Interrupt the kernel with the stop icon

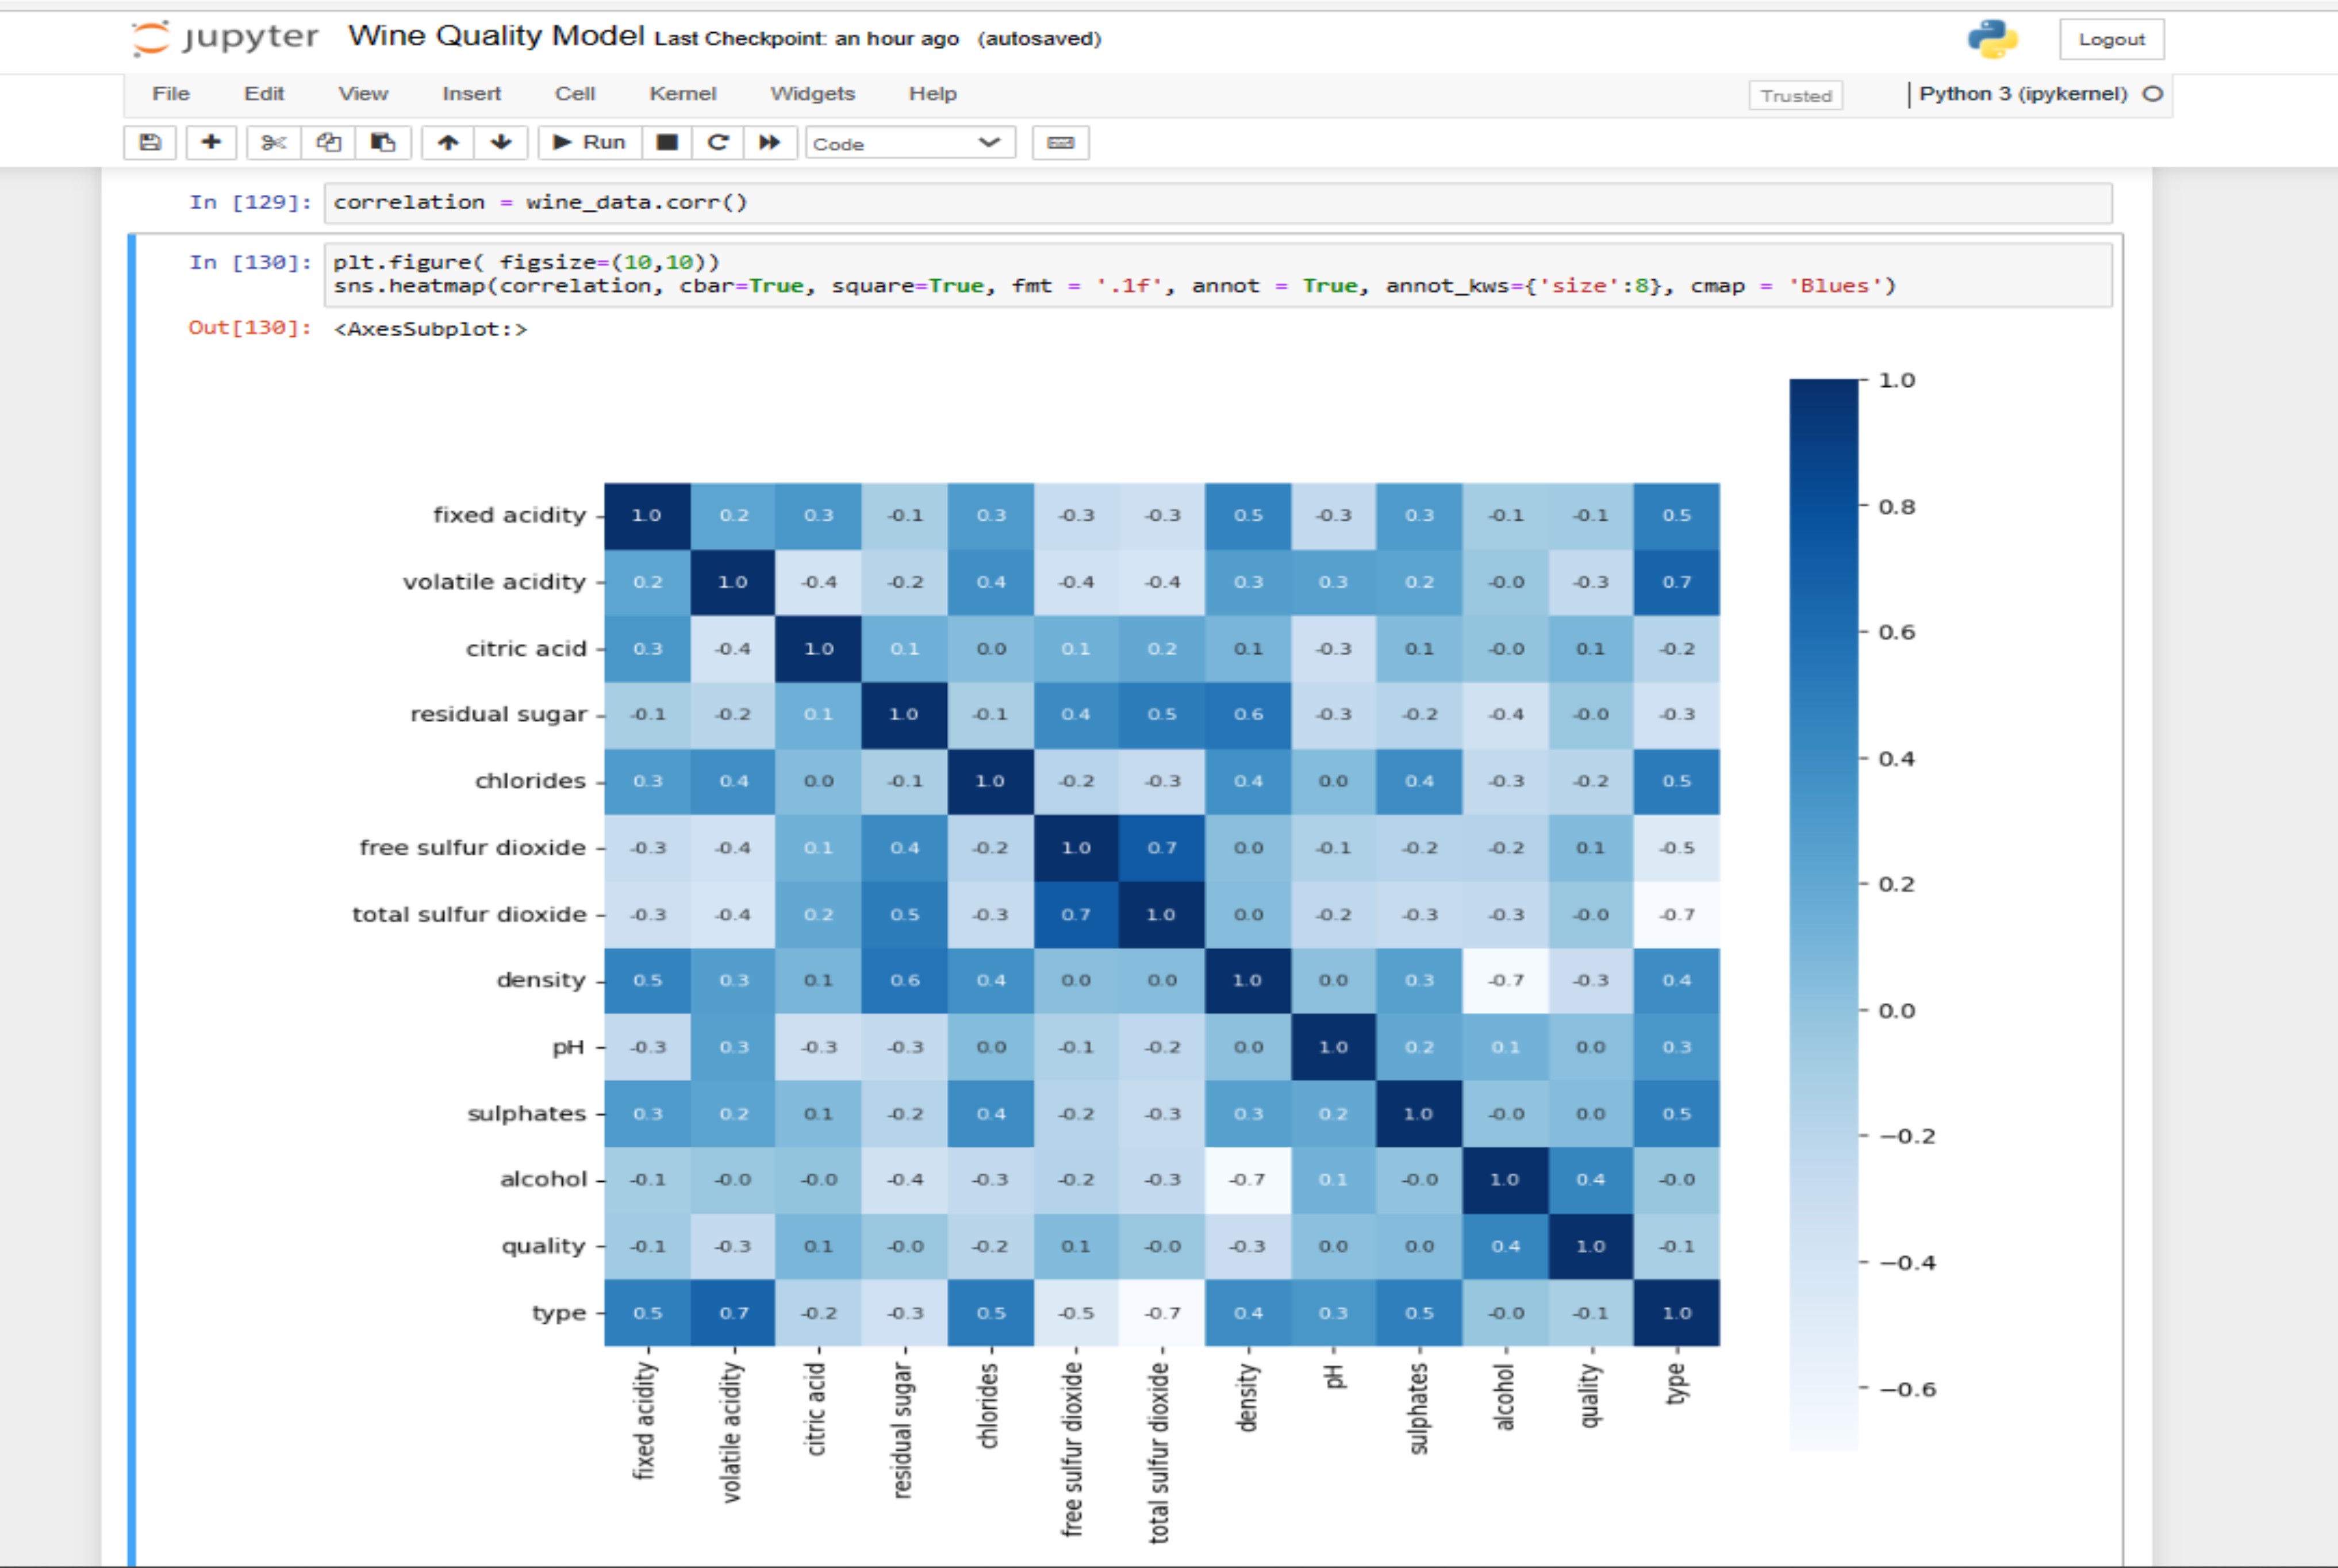pos(667,143)
